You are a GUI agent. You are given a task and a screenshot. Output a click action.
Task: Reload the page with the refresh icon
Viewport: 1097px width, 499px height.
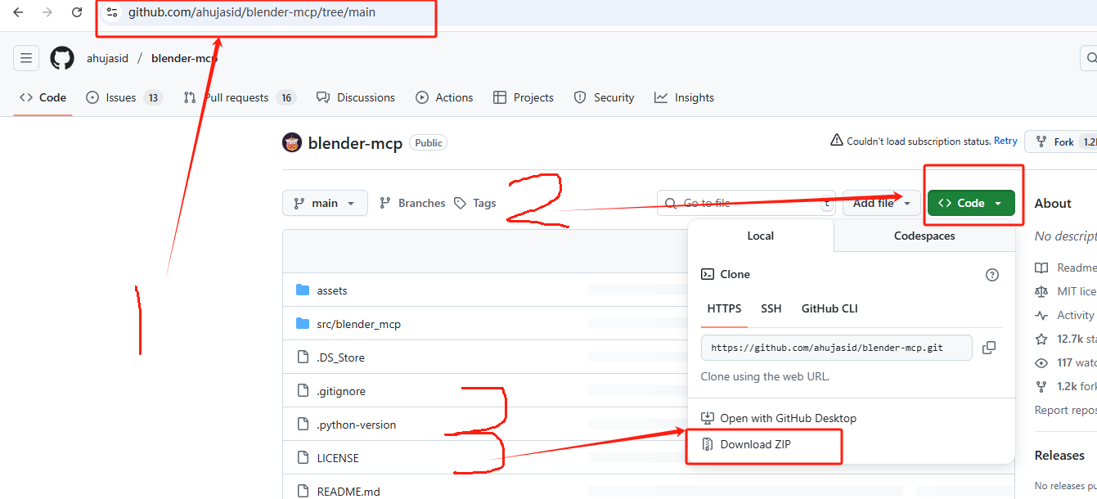(77, 12)
